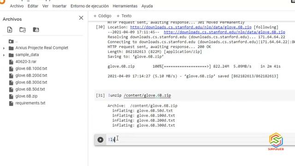This screenshot has width=295, height=166.
Task: Select file glove.6B.50d.txt in Archivos
Action: 30,89
